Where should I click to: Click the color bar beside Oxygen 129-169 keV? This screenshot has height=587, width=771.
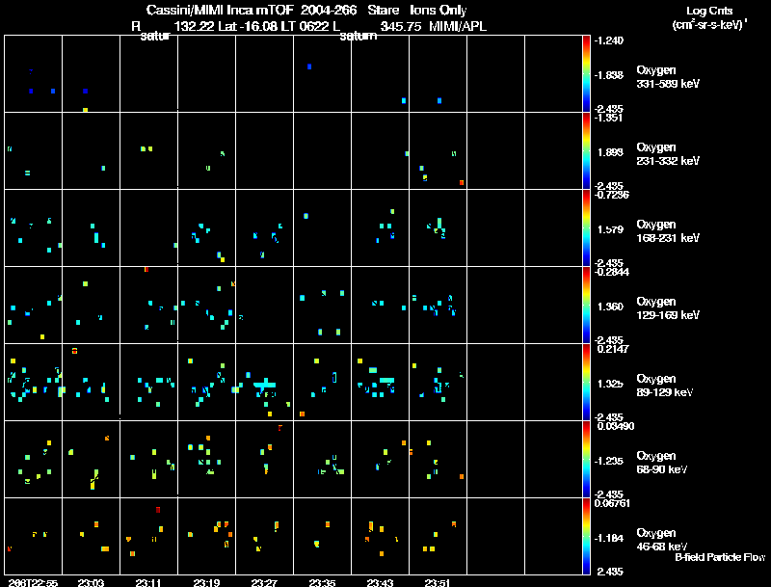click(x=586, y=305)
